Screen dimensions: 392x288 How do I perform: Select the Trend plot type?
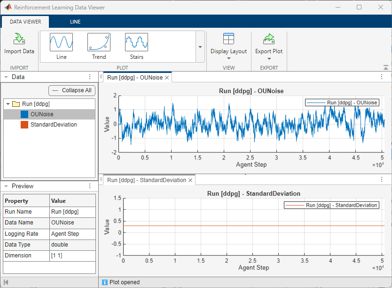point(99,42)
